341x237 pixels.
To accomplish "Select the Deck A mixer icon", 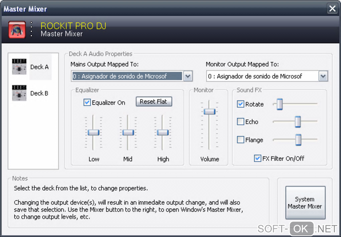I will point(19,67).
